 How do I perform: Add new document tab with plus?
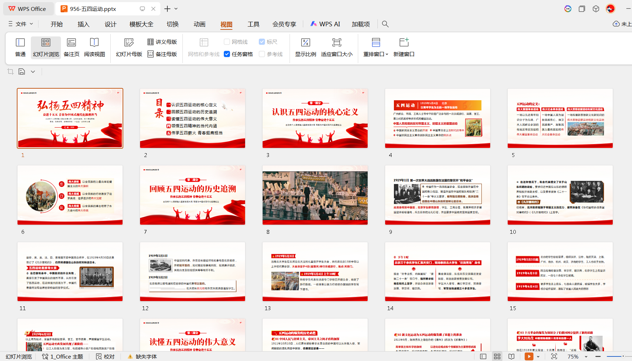coord(167,9)
